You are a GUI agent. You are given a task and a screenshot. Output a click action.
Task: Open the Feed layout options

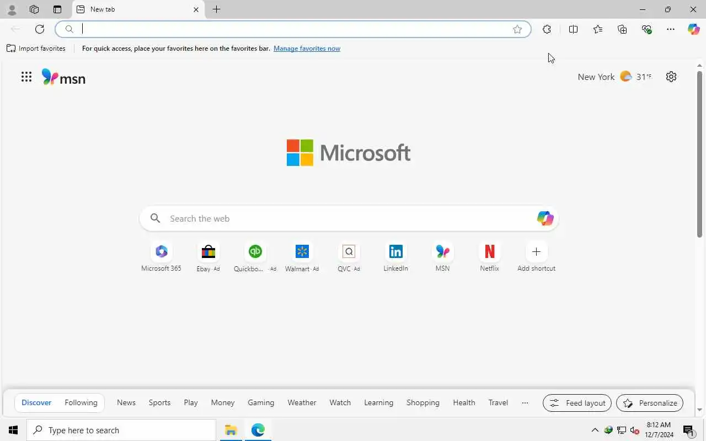tap(577, 403)
